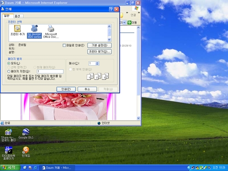Click IE page scroll down arrow
The width and height of the screenshot is (228, 171).
(138, 118)
